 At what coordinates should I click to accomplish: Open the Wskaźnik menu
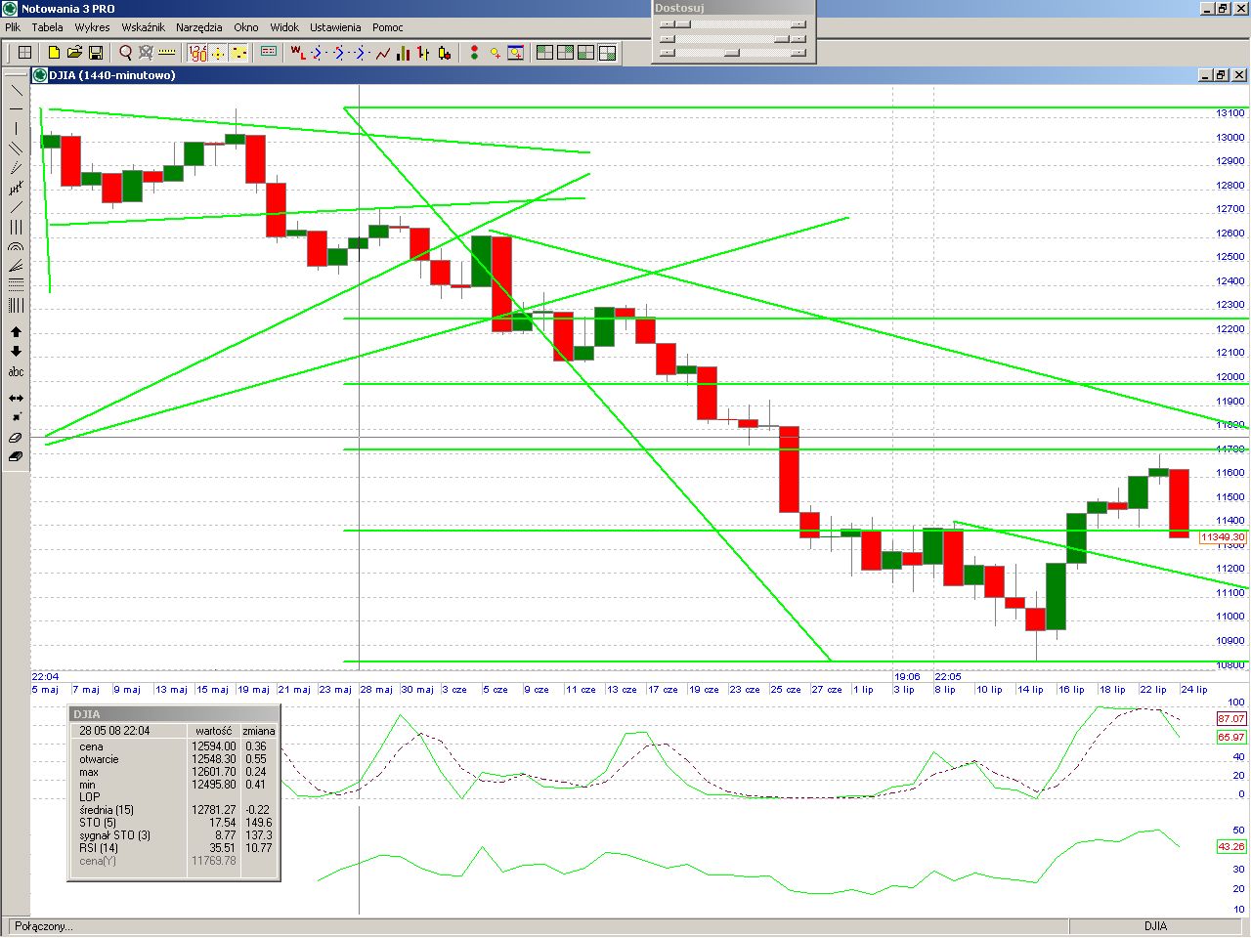[x=143, y=27]
